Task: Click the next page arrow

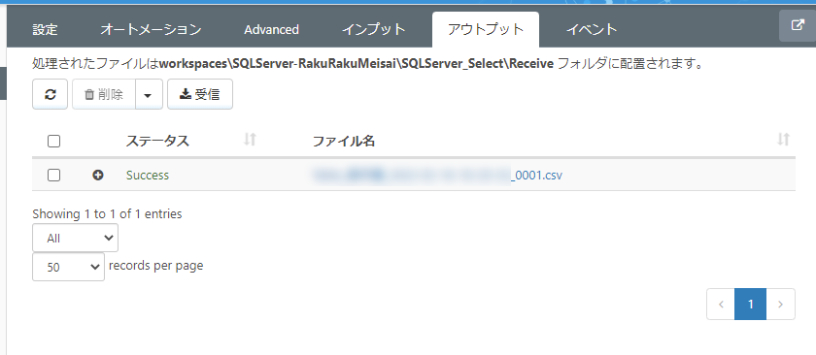Action: click(780, 304)
